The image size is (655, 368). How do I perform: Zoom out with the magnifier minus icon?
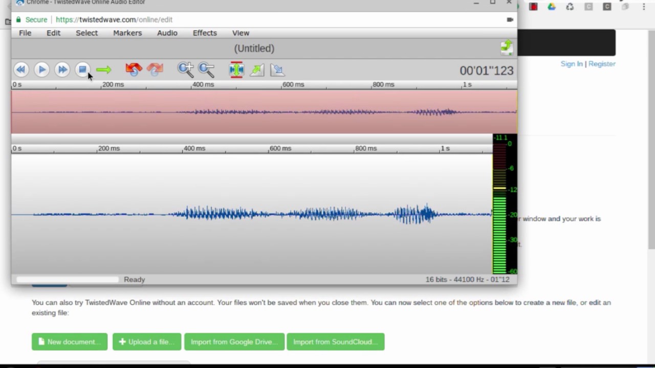[x=206, y=70]
